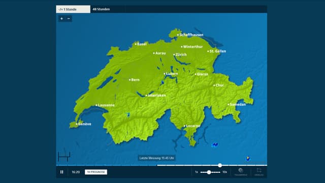Switch to the 48 Stunden tab

tap(102, 9)
